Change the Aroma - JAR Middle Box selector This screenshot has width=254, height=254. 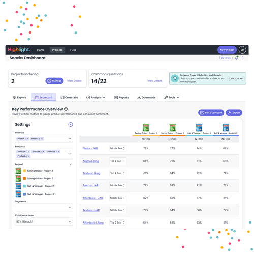(118, 185)
